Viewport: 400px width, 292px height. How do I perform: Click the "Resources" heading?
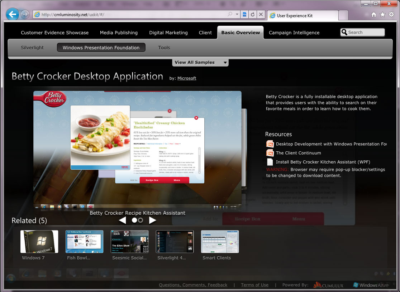(x=278, y=134)
